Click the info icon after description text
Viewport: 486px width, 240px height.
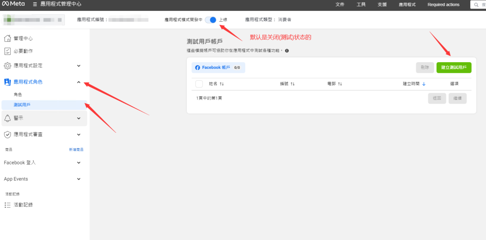tap(287, 50)
